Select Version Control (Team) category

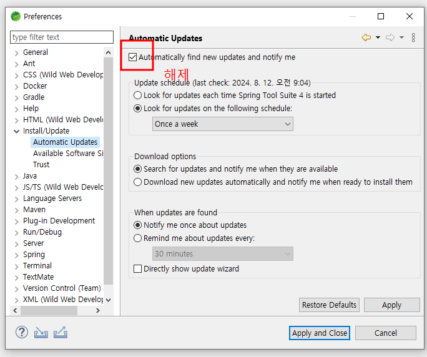tap(62, 288)
